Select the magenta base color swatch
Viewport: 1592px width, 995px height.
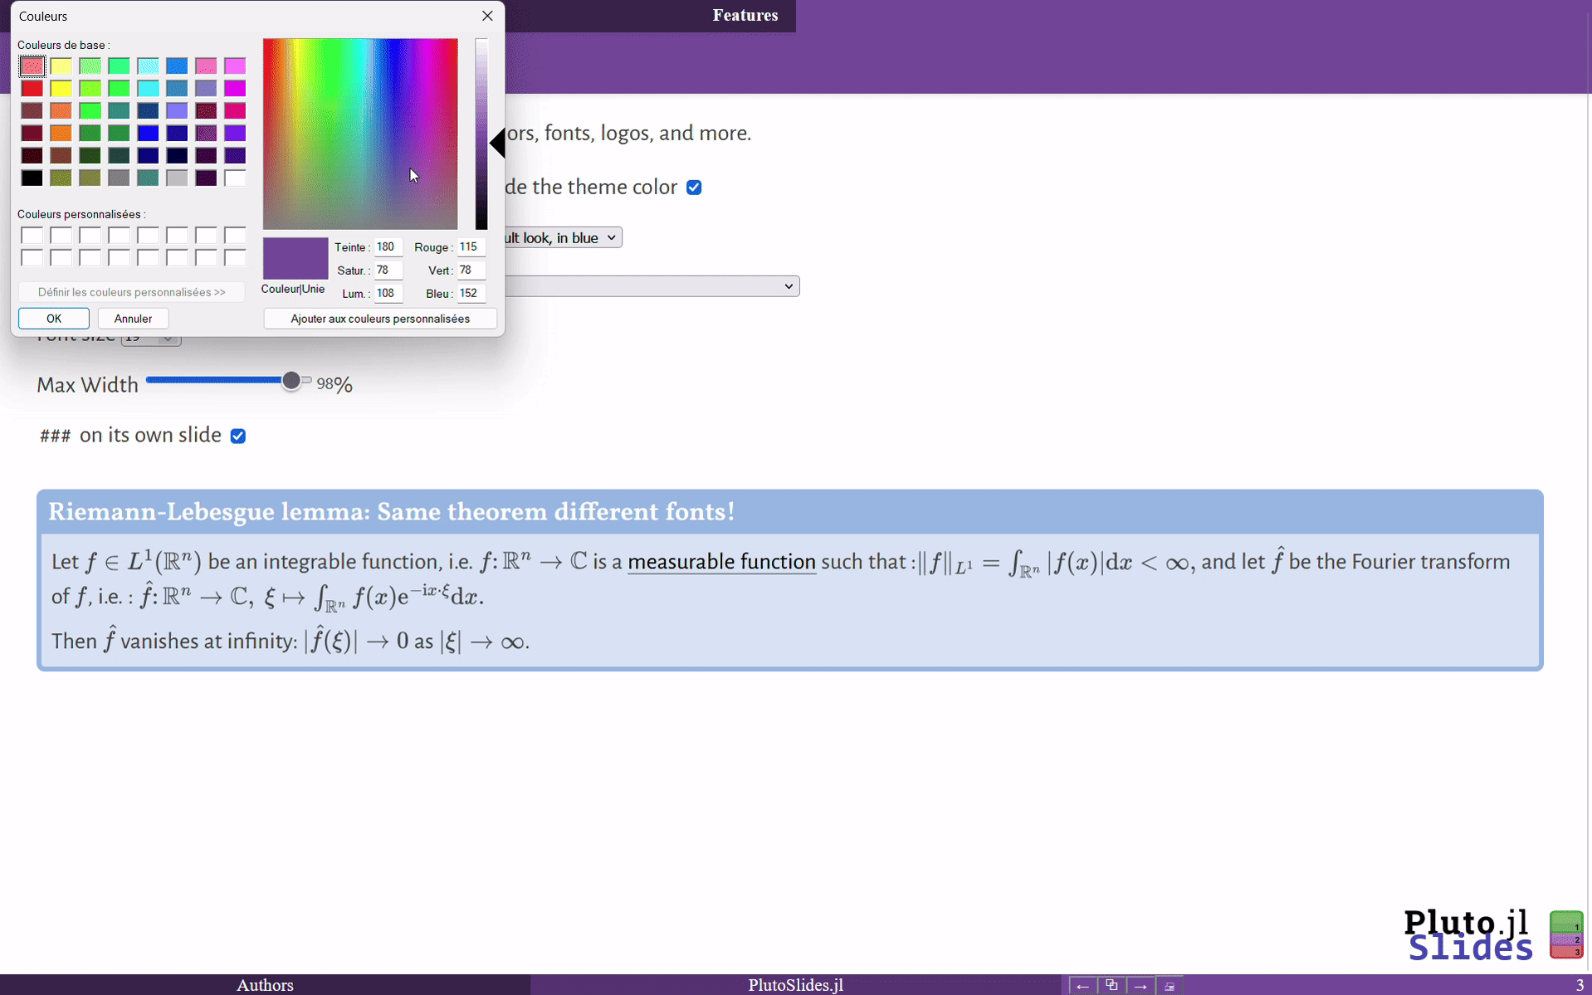[235, 89]
